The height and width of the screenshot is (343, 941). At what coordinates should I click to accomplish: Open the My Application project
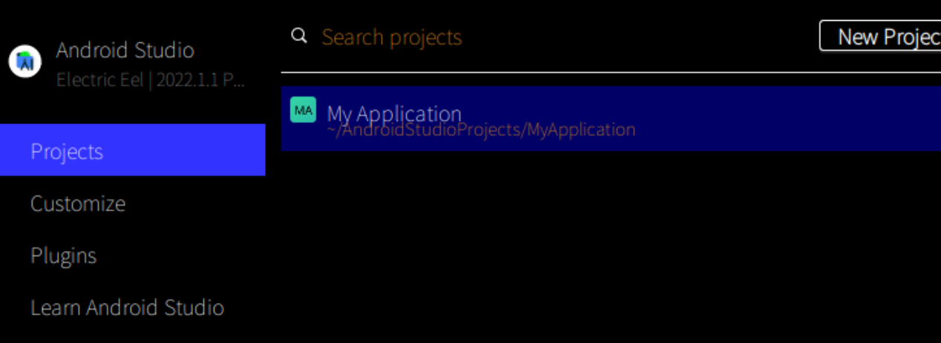pyautogui.click(x=611, y=119)
